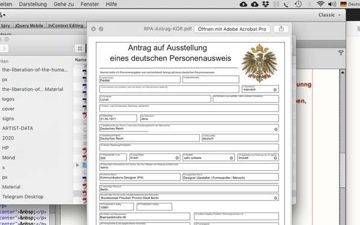Select signs in the Finder sidebar
Image resolution: width=360 pixels, height=225 pixels.
coord(8,119)
